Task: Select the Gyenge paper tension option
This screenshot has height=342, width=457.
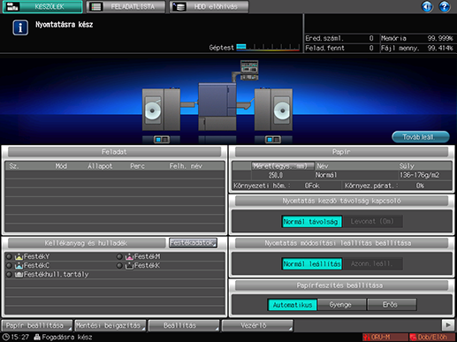Action: coord(341,305)
